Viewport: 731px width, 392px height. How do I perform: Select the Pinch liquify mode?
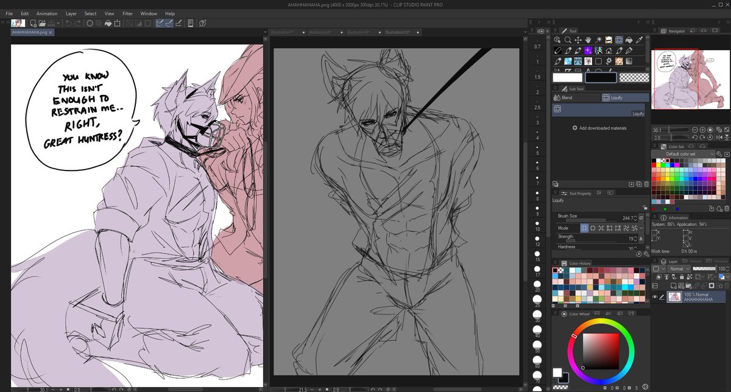click(601, 228)
